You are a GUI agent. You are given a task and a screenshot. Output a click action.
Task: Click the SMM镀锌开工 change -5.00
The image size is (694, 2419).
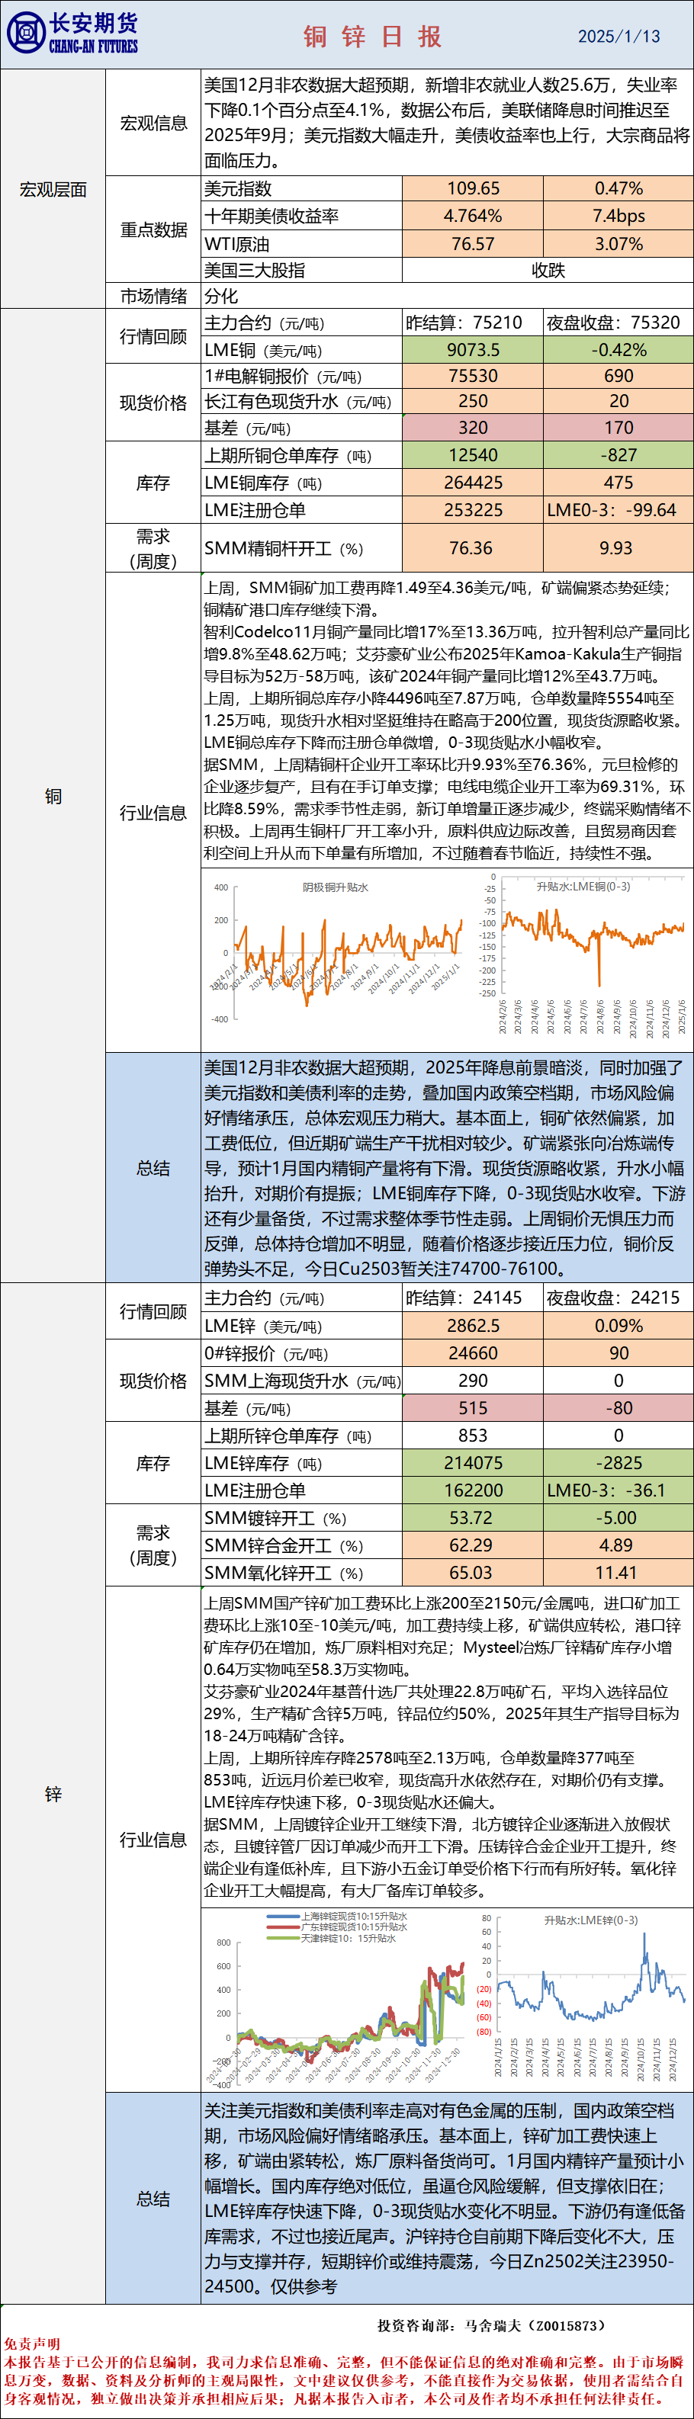(618, 1519)
